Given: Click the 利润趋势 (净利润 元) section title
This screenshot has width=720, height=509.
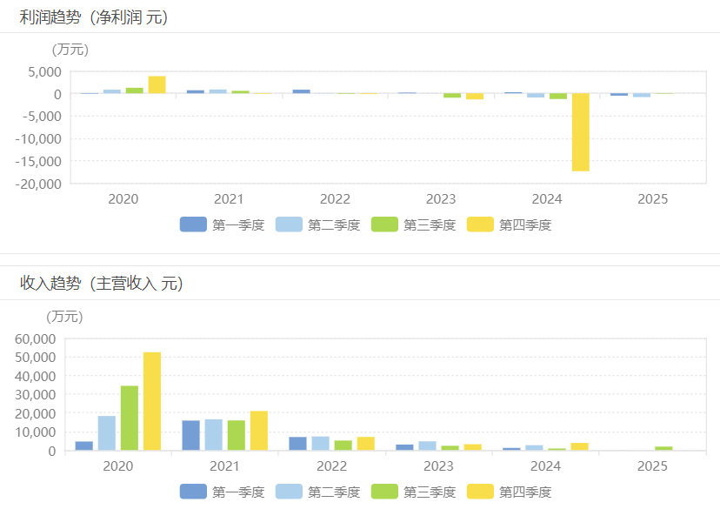Looking at the screenshot, I should (94, 17).
